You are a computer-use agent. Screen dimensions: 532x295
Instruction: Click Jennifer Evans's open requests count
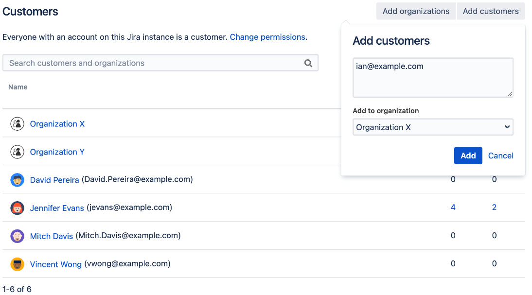pyautogui.click(x=453, y=207)
